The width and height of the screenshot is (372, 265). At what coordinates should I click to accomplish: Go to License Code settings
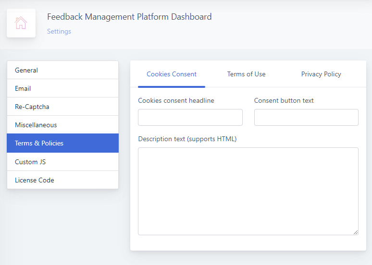click(x=62, y=180)
